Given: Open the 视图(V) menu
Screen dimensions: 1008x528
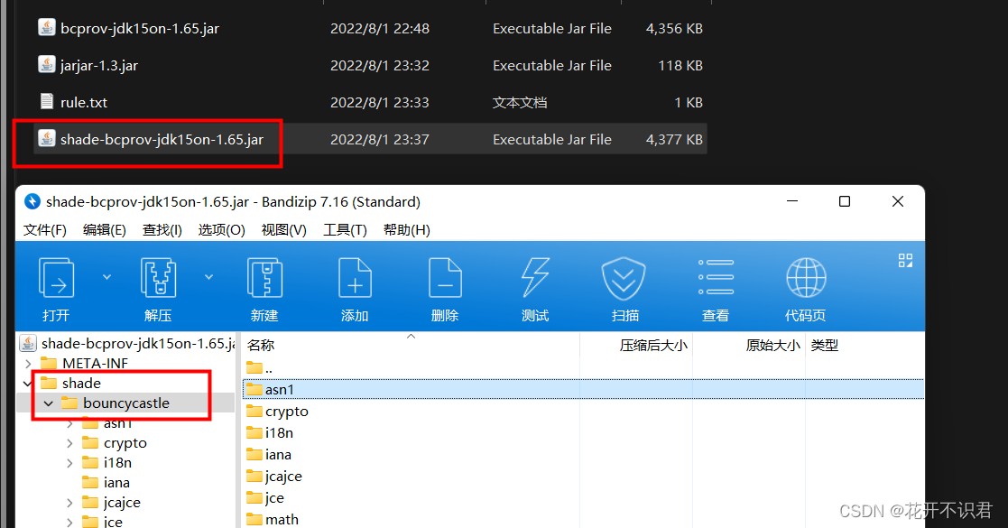Looking at the screenshot, I should 283,229.
